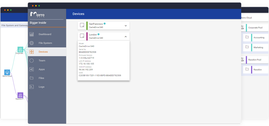
Task: Open the Logs menu item
Action: [x=47, y=87]
